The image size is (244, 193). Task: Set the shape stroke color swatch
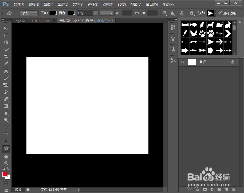[x=71, y=13]
